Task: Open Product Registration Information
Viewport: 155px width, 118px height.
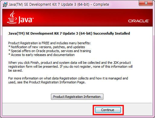Action: (77, 97)
